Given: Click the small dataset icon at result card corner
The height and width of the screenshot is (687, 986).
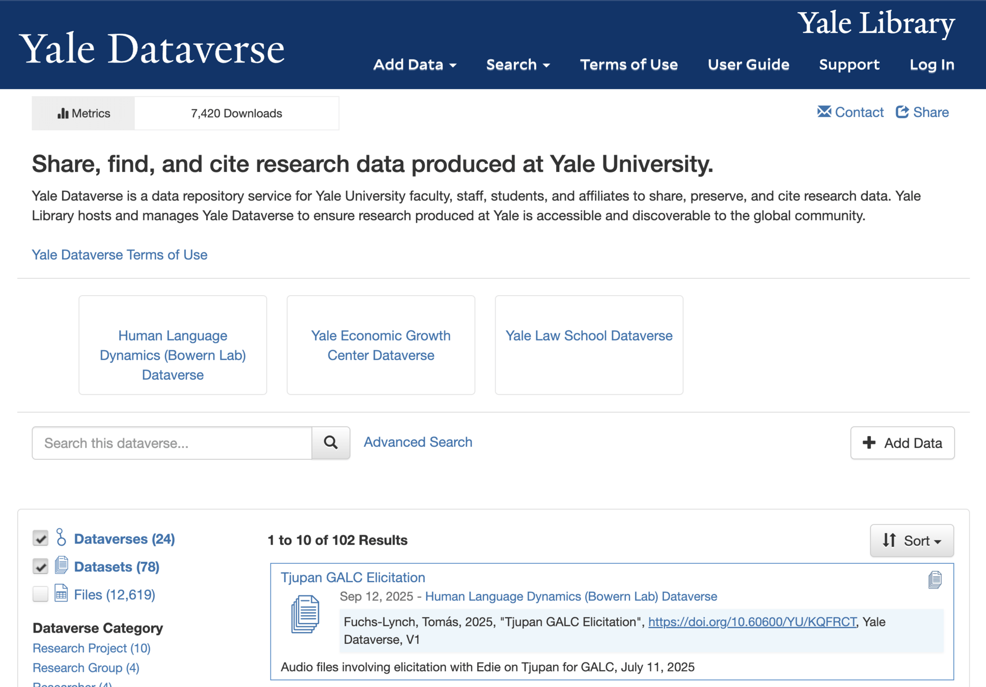Looking at the screenshot, I should point(935,579).
